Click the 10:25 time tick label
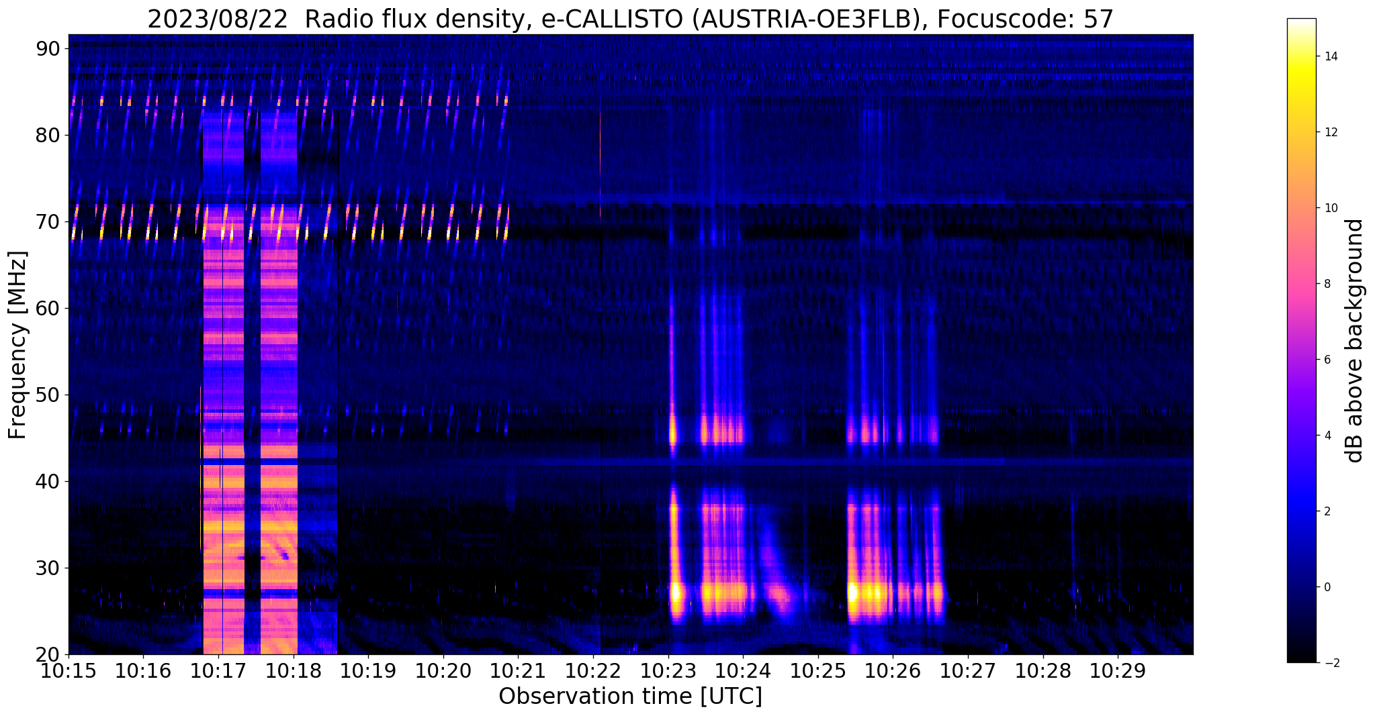Image resolution: width=1375 pixels, height=716 pixels. (x=818, y=671)
